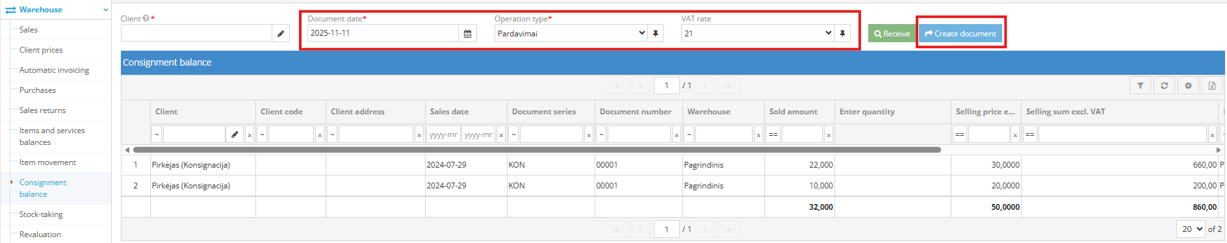Click the page number box in top pager
Viewport: 1227px width, 243px height.
click(666, 85)
